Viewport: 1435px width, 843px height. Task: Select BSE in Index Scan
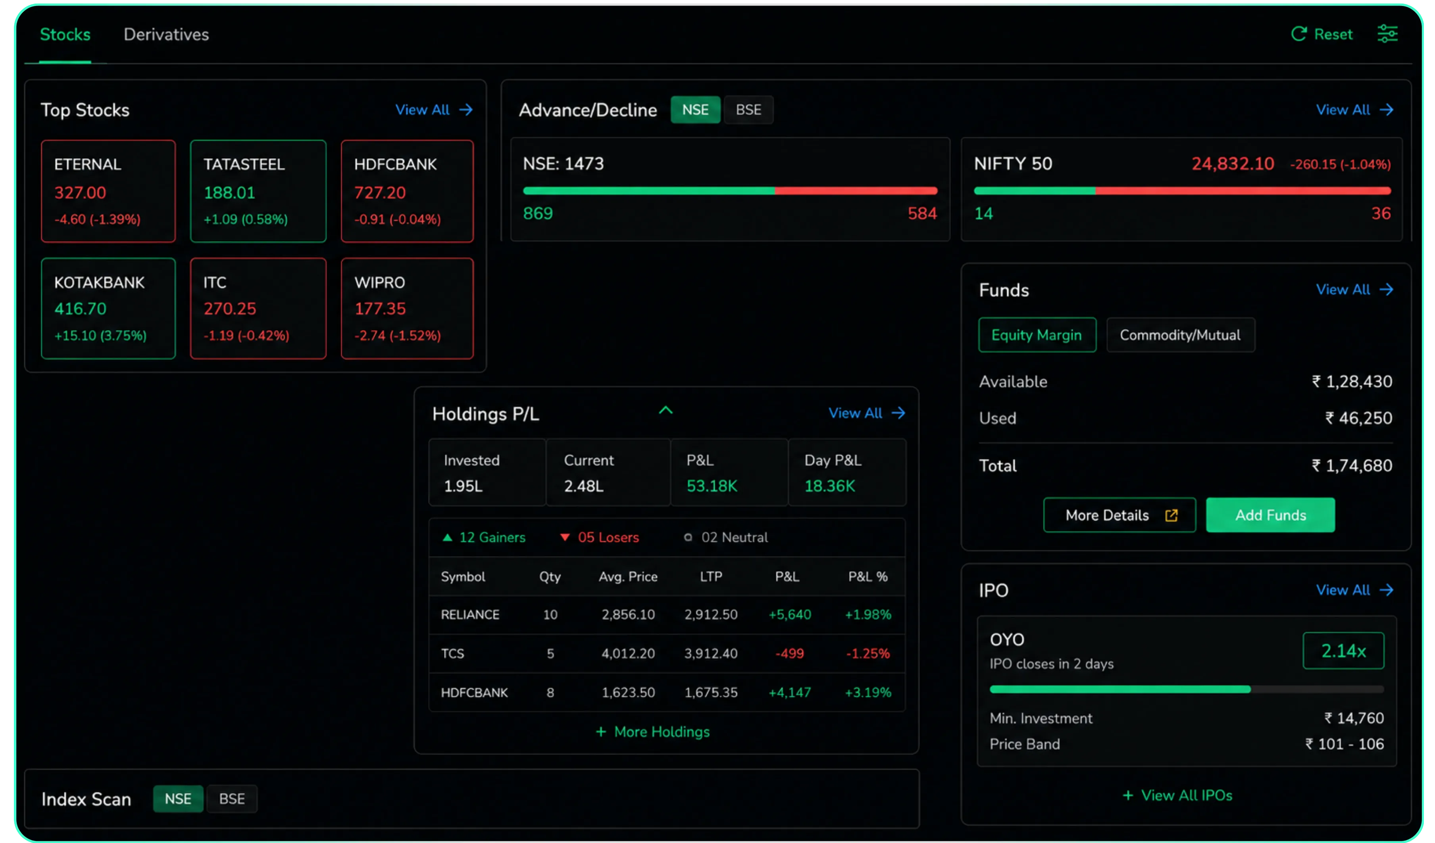click(x=232, y=799)
